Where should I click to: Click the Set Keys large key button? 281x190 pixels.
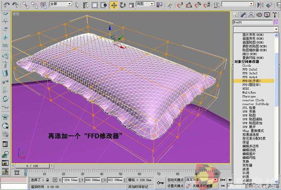(x=160, y=183)
